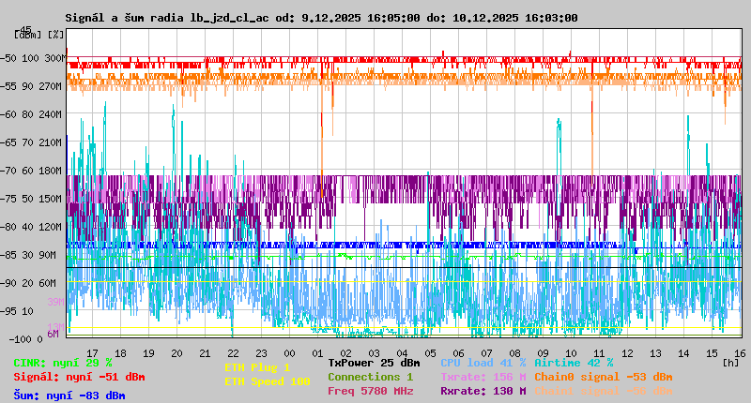Select the 'ETH Speed 100' legend label
Viewport: 751px width, 403px height.
pyautogui.click(x=267, y=382)
